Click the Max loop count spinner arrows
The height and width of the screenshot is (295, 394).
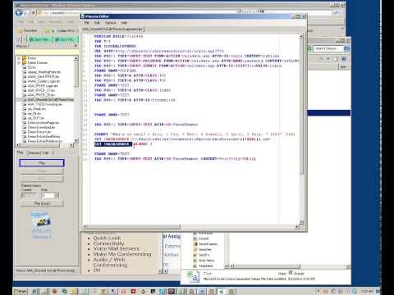pos(57,195)
